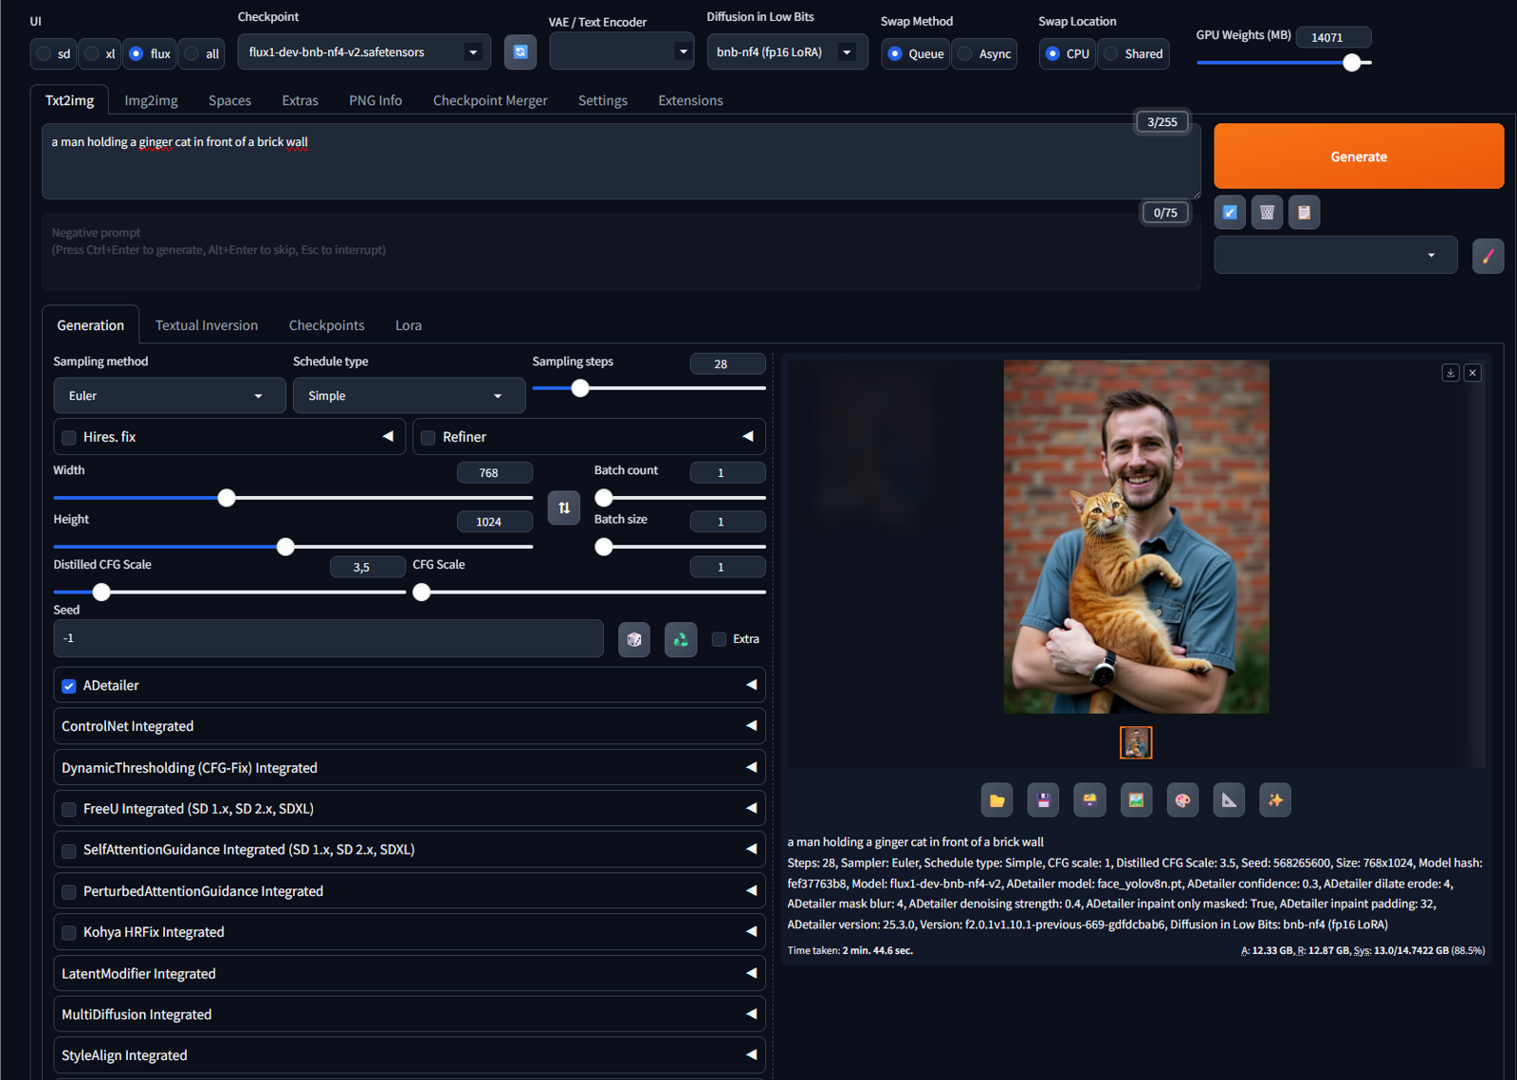Save the generated image using the floppy disk icon
Image resolution: width=1517 pixels, height=1080 pixels.
(1043, 799)
